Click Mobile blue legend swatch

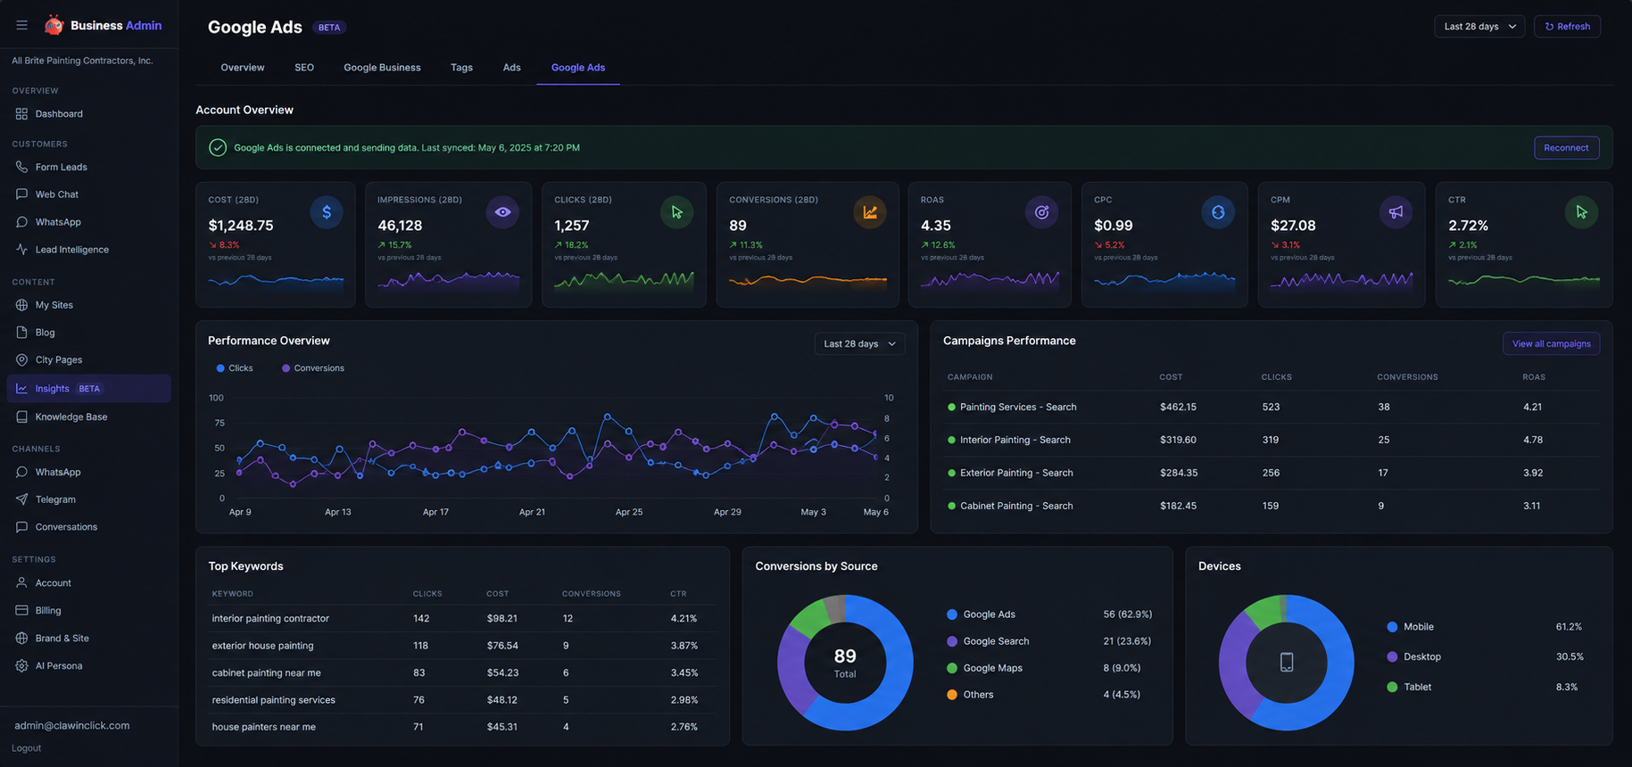point(1392,627)
